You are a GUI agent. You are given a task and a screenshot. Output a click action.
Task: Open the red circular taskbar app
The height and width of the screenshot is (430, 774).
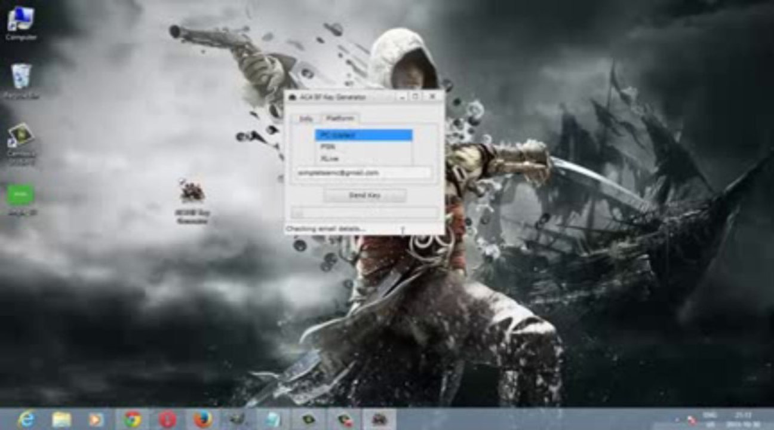[168, 419]
